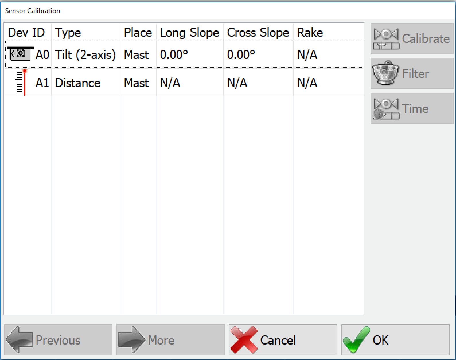
Task: Go back using the Previous button
Action: point(57,340)
